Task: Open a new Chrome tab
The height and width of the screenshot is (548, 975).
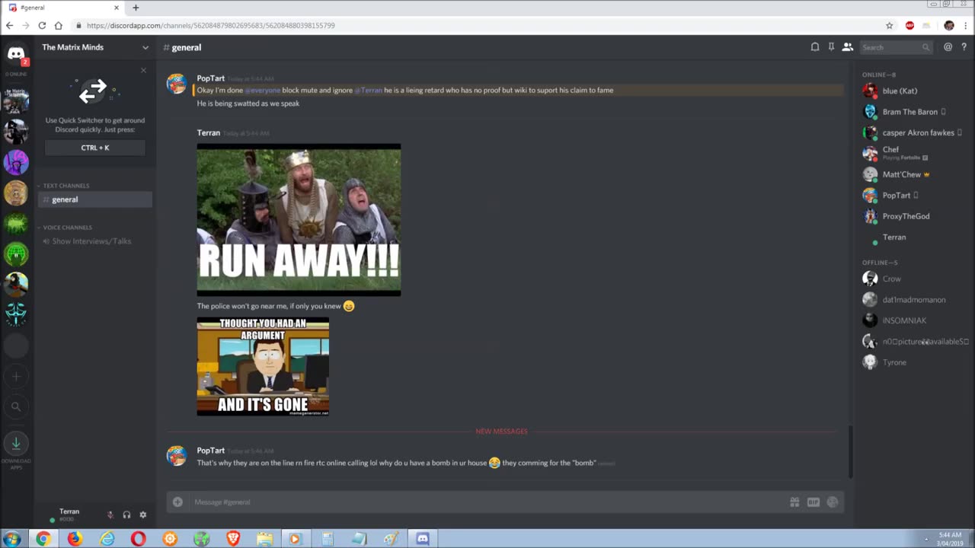Action: click(x=136, y=8)
